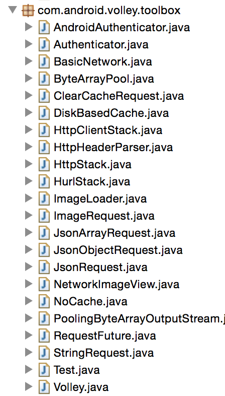Viewport: 225px width, 396px height.
Task: Click the Test.java file icon
Action: (44, 371)
